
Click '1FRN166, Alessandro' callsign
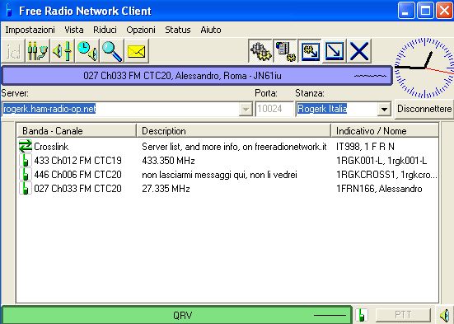[x=379, y=189]
